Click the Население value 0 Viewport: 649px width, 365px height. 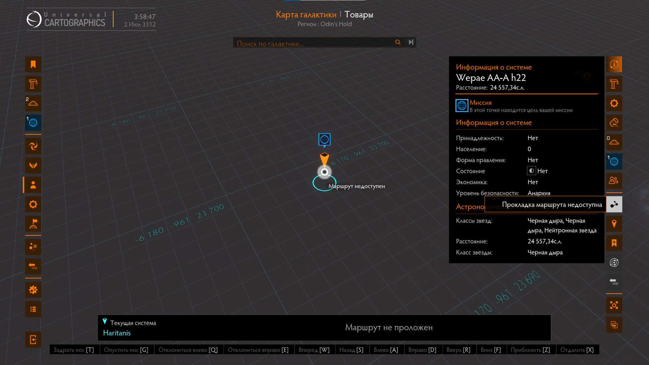pos(529,149)
